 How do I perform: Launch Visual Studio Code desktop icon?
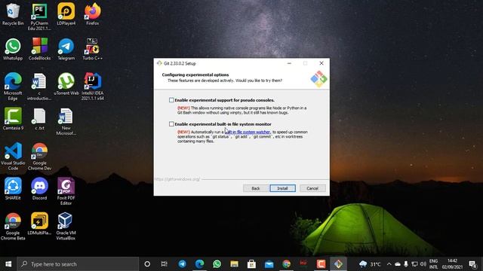(x=13, y=157)
